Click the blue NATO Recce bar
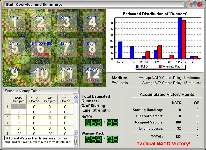Screen dimensions: 206x150 point(120,50)
